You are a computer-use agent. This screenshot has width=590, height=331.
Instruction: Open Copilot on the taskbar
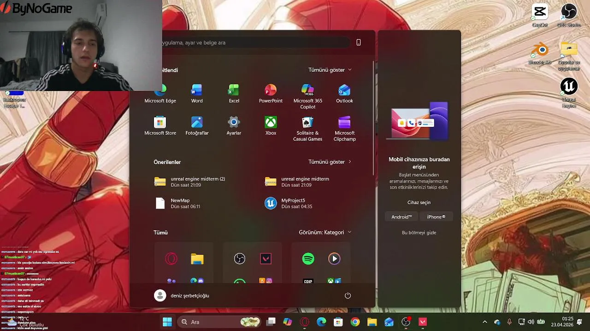[x=288, y=322]
